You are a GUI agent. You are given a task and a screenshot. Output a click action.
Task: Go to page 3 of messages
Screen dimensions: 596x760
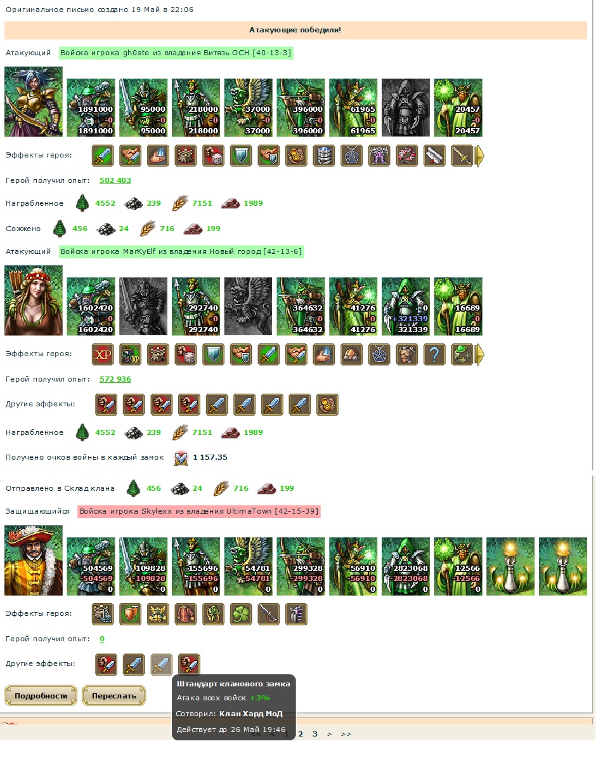(x=314, y=734)
